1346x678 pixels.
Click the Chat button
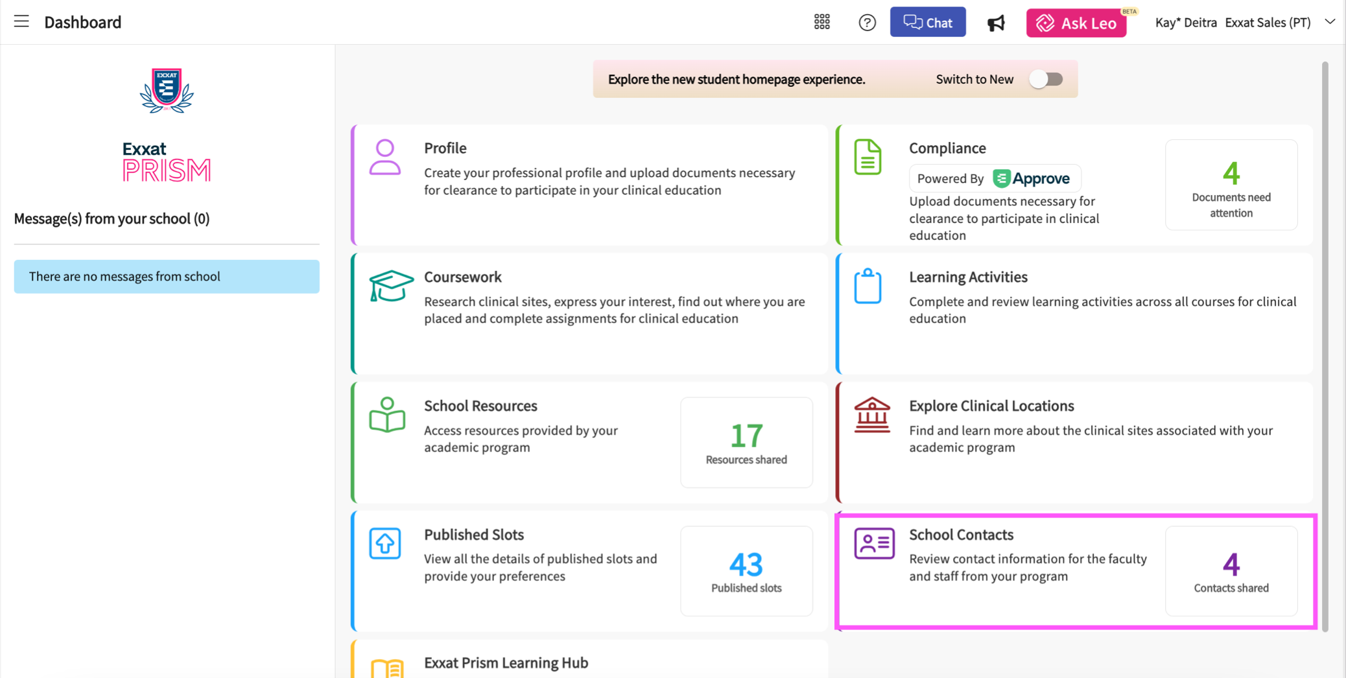click(927, 22)
